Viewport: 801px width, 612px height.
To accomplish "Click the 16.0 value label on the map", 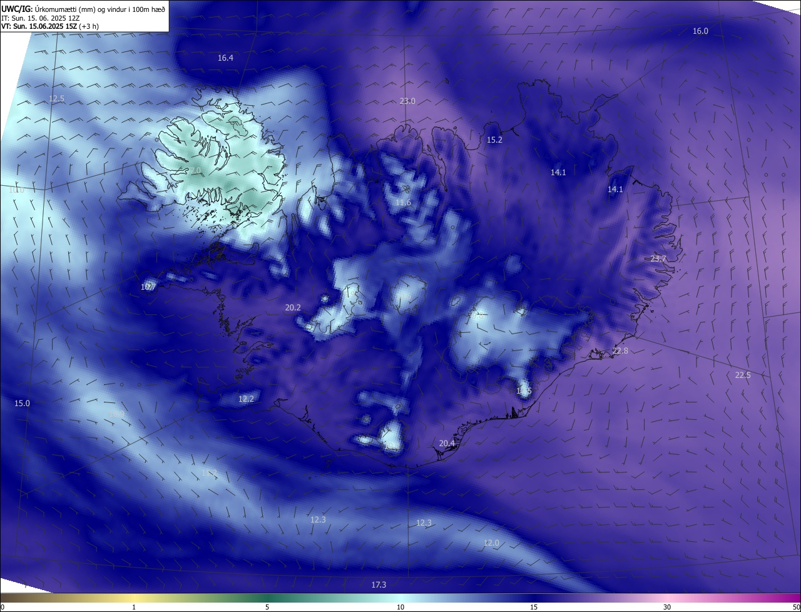I will (x=700, y=31).
